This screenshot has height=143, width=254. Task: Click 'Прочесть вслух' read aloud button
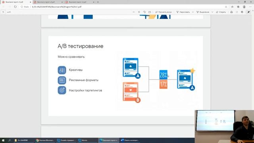(163, 12)
